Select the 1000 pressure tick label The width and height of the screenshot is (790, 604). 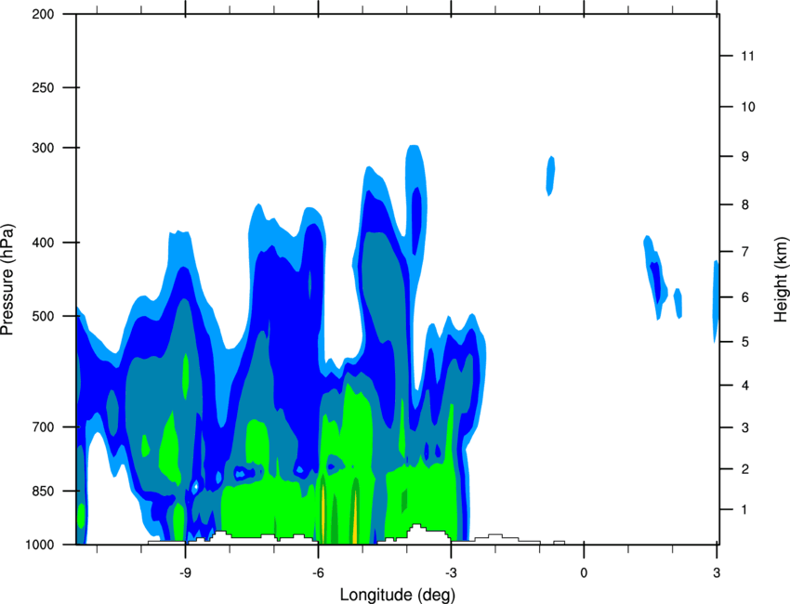(40, 545)
